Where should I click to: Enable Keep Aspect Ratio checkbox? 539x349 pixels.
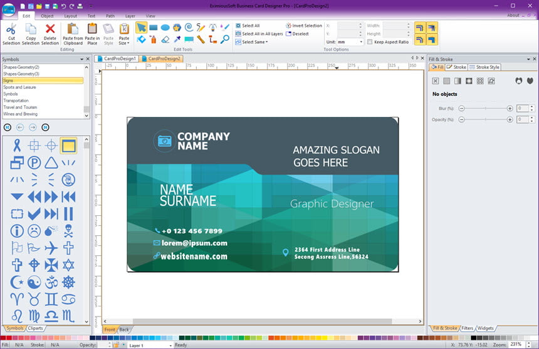[370, 42]
